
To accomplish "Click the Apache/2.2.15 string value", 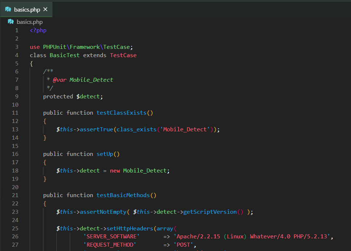I will (252, 237).
